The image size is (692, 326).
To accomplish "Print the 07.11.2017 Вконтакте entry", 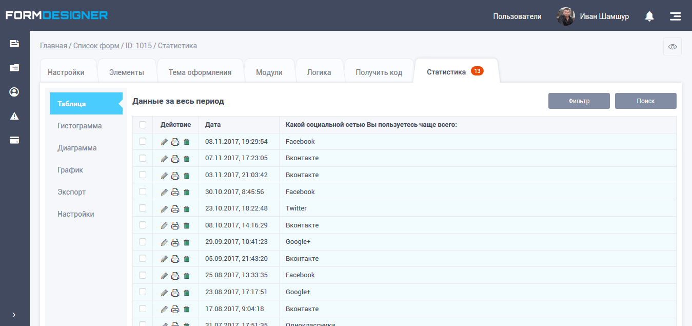I will click(x=175, y=159).
